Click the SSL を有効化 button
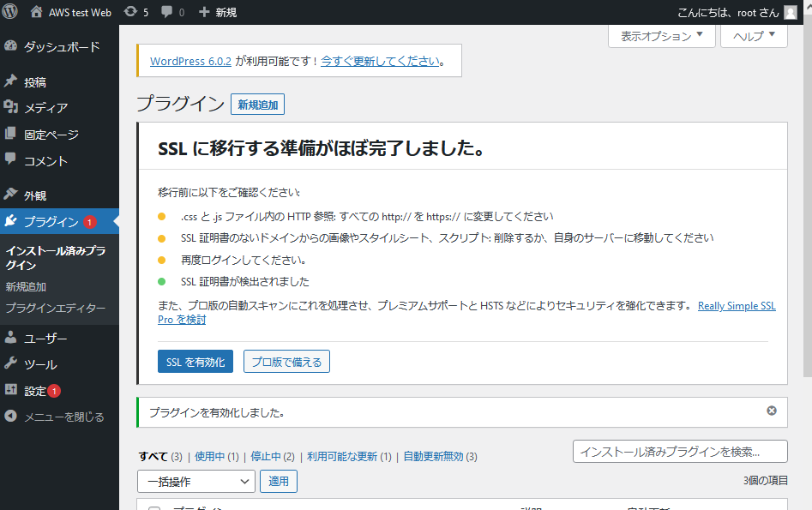The height and width of the screenshot is (510, 812). tap(195, 362)
